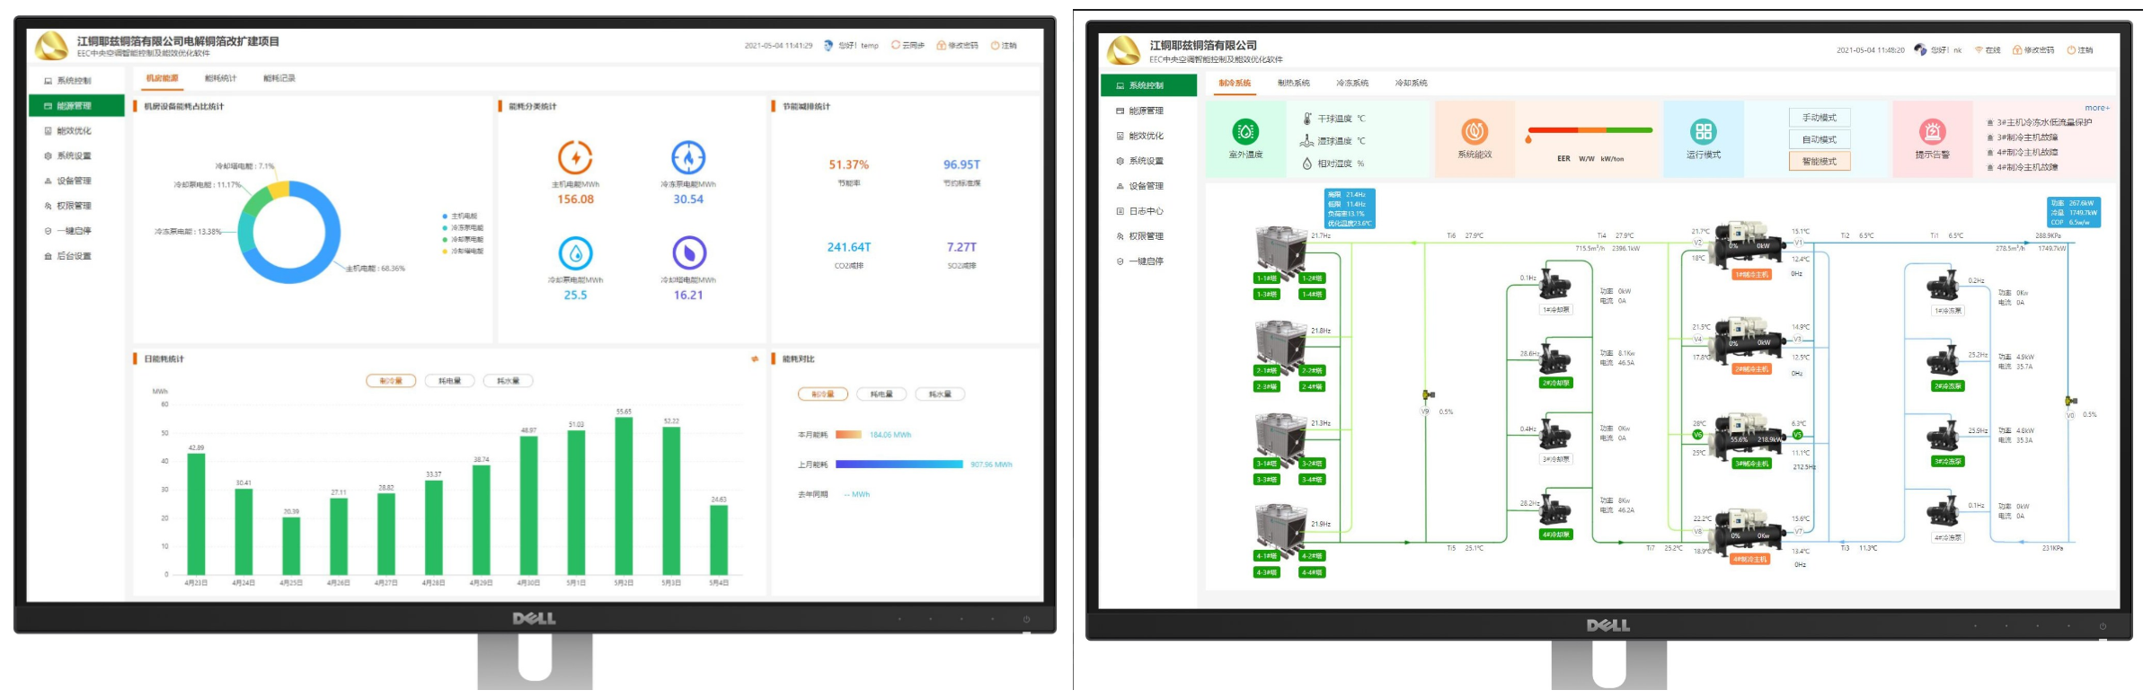Click the V9 valve icon
The width and height of the screenshot is (2152, 699).
tap(1428, 395)
